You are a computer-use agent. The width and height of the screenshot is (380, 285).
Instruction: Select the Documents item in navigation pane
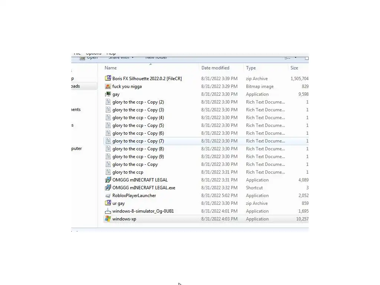[76, 109]
